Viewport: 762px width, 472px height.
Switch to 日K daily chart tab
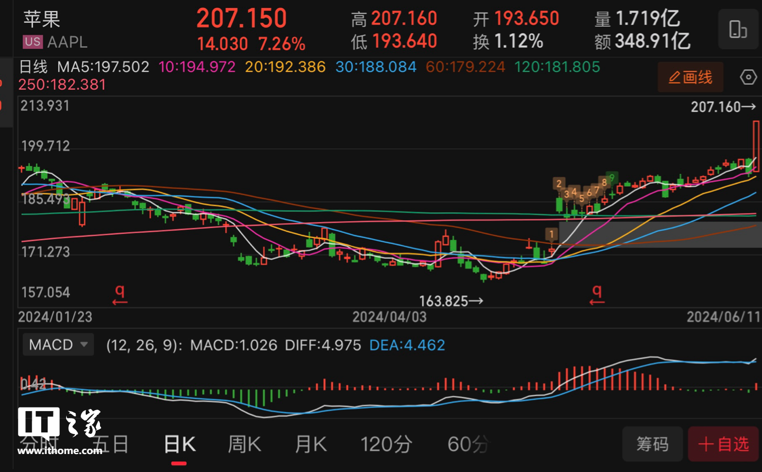[x=179, y=444]
